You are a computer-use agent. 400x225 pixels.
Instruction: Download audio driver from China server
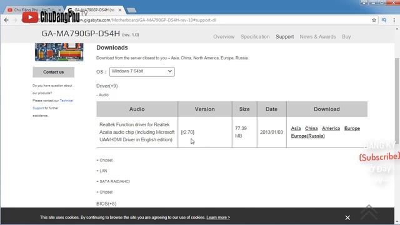(x=311, y=128)
